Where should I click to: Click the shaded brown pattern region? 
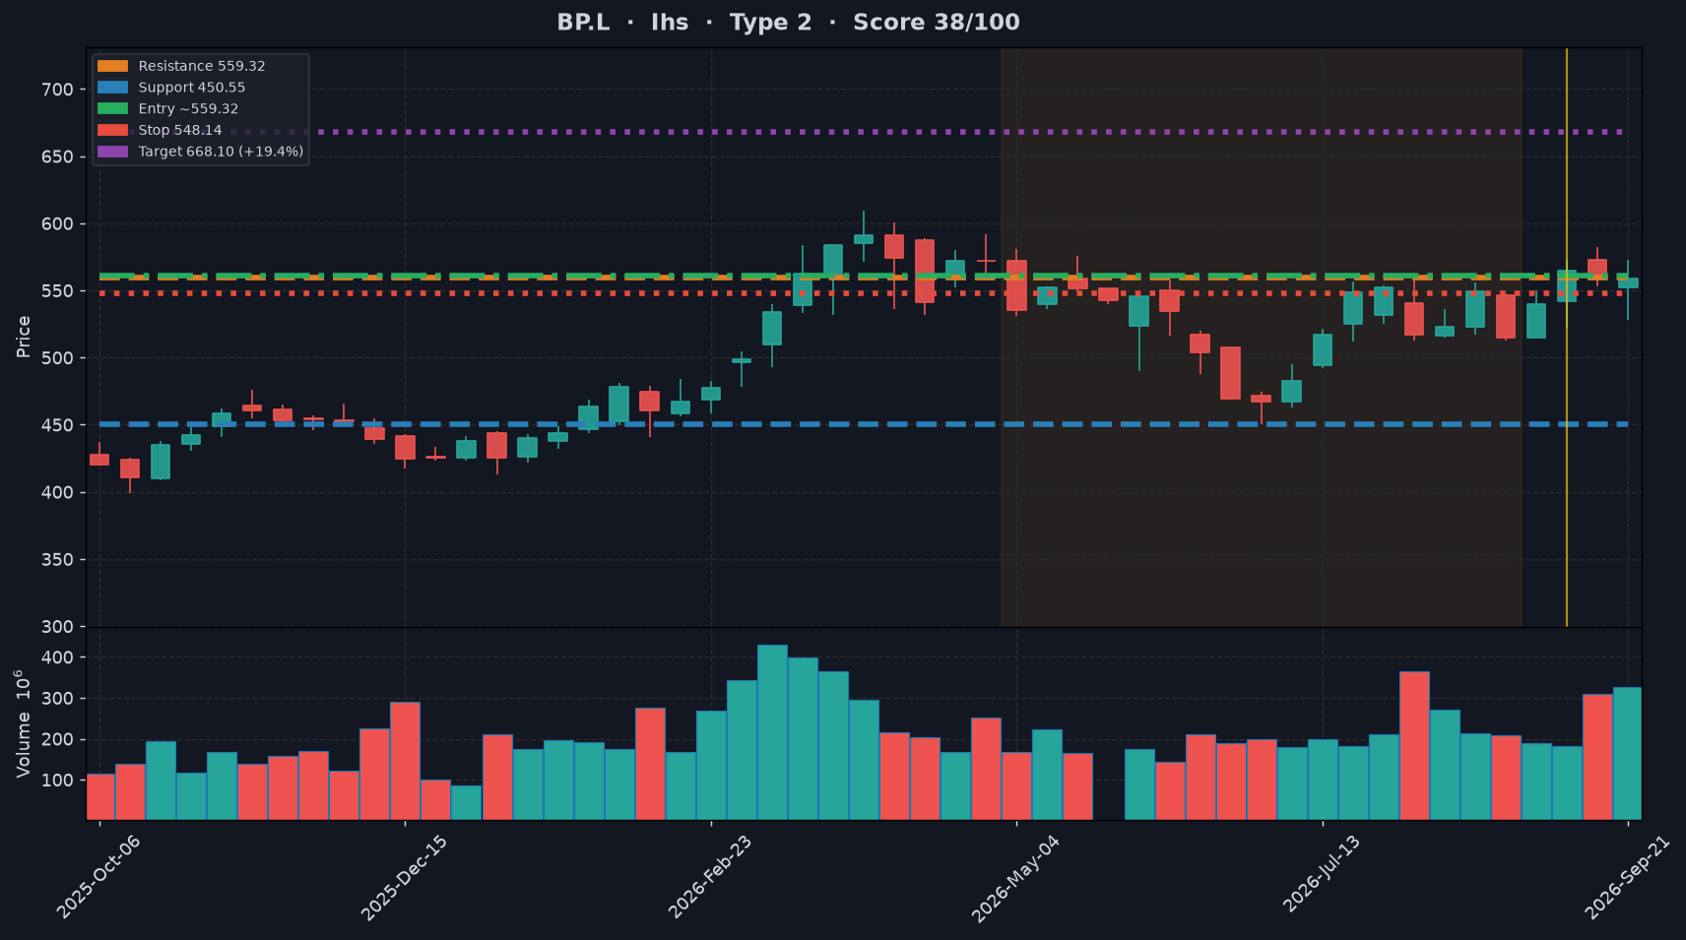click(1261, 337)
